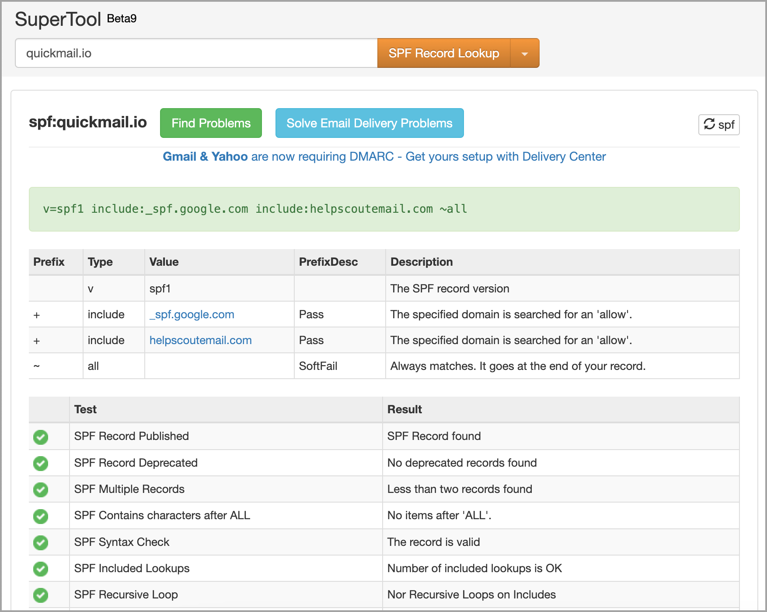The image size is (767, 612).
Task: Open the Gmail & Yahoo DMARC Delivery Center link
Action: coord(384,157)
